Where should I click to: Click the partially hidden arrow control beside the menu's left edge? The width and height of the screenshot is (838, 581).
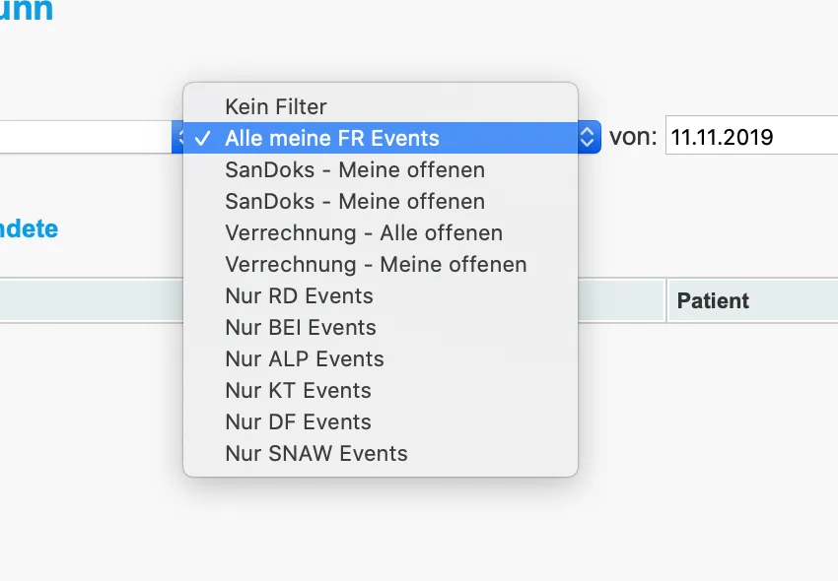[178, 137]
